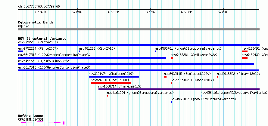Viewport: 268px width, 126px height.
Task: Click the chr8:67733768..67799766 coordinates label
Action: [x=39, y=7]
